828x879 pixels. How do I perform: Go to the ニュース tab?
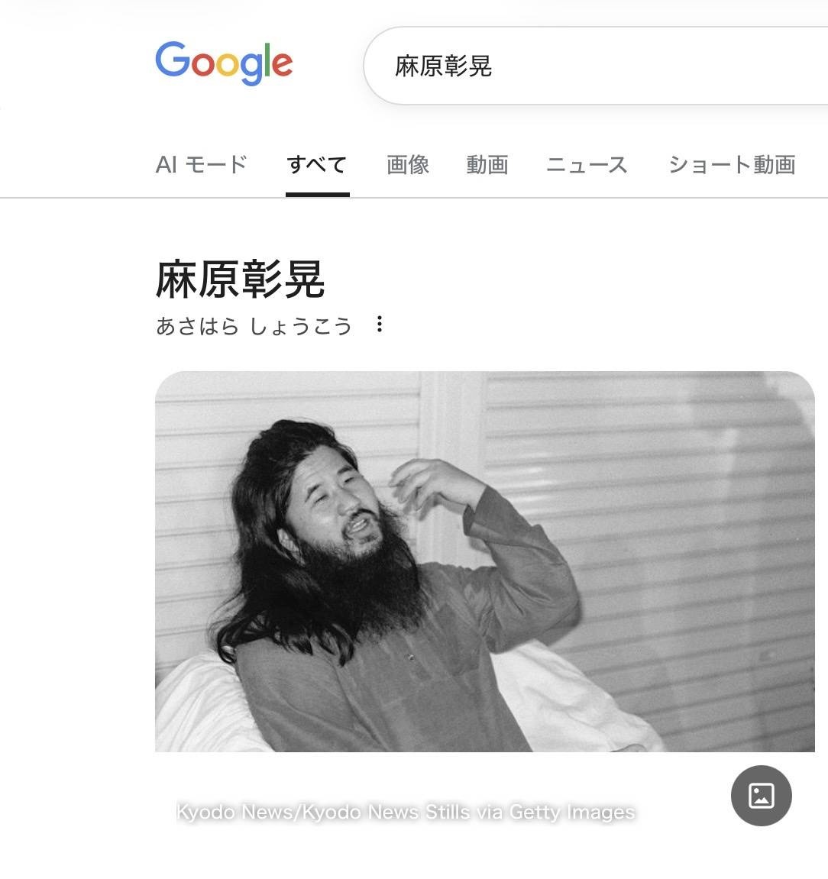[x=587, y=165]
